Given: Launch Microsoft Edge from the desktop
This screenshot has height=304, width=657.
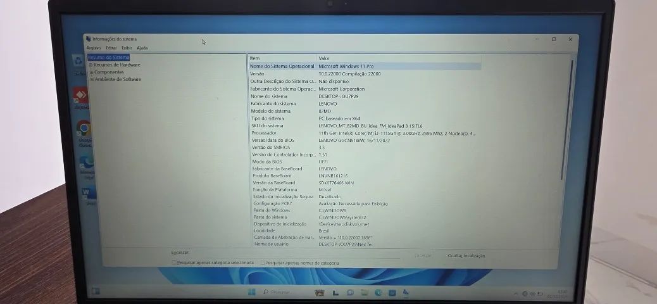Looking at the screenshot, I should 87,167.
